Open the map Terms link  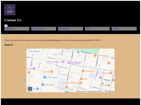click(102, 92)
